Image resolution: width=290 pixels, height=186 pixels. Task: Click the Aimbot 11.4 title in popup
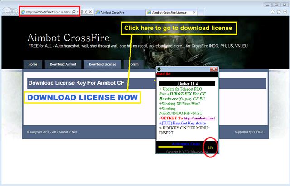187,84
